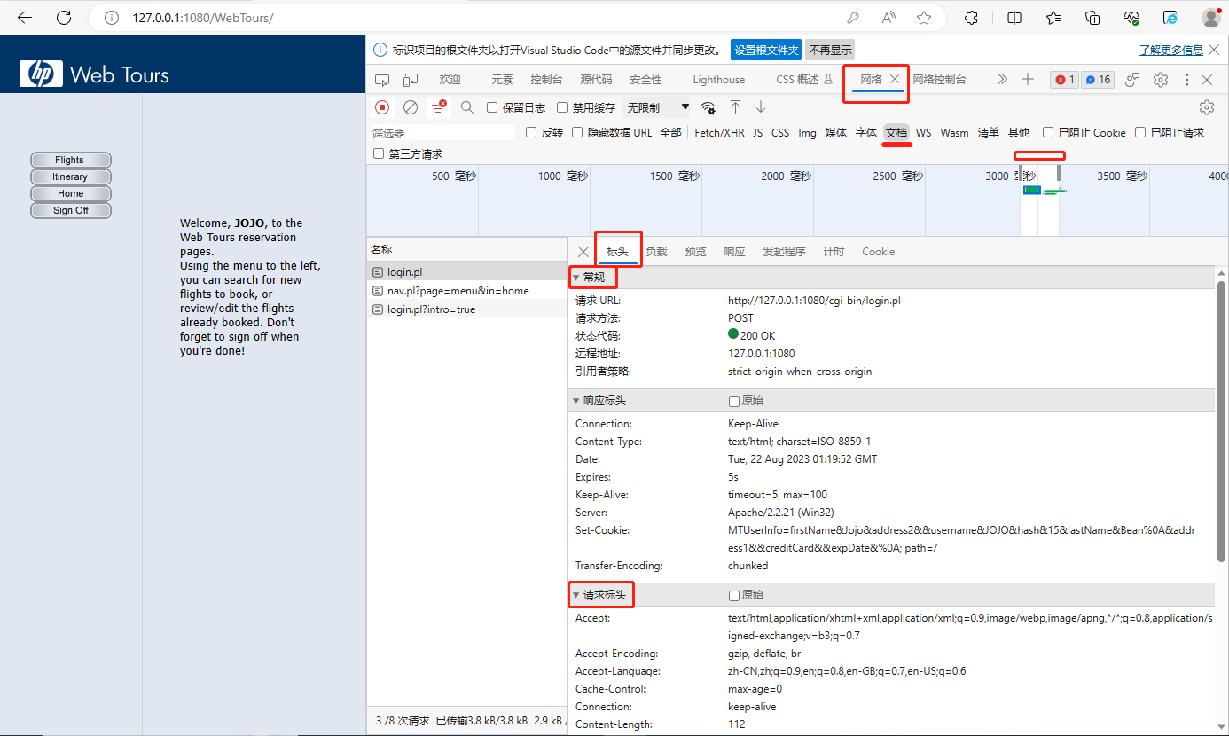Check 已阻止请求 checkbox

click(x=1140, y=133)
